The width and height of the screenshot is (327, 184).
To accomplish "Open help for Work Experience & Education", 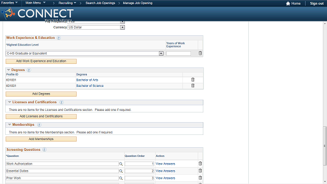I will (59, 38).
